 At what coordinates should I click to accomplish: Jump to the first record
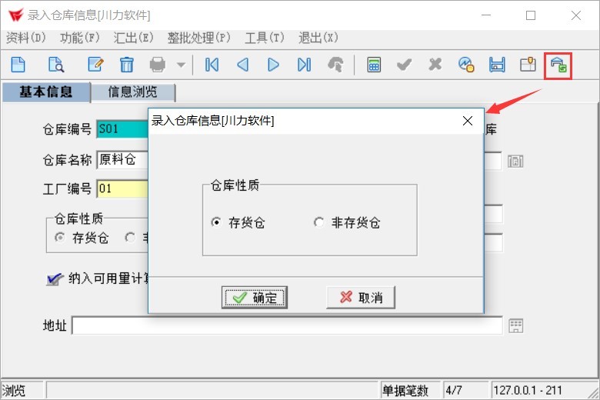click(212, 65)
